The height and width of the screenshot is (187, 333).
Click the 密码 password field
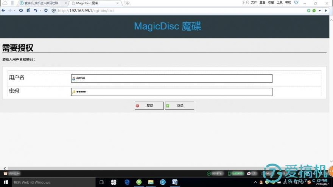[171, 92]
